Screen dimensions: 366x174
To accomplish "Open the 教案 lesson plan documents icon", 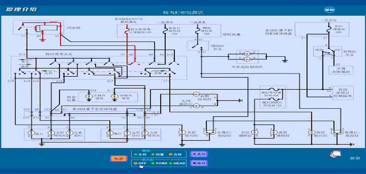I will pos(335,155).
